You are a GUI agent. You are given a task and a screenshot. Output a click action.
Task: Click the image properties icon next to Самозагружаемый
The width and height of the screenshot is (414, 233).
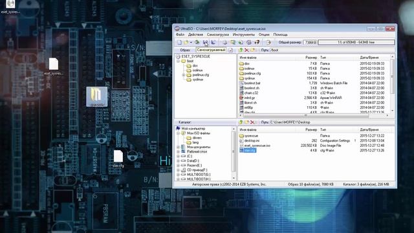click(x=230, y=50)
